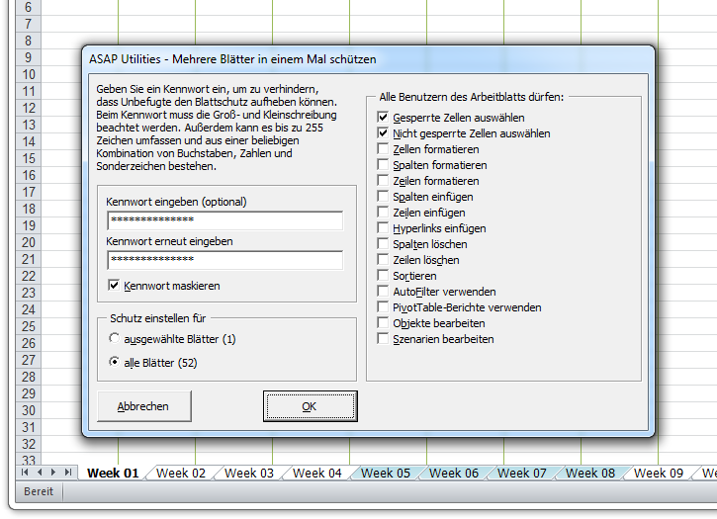Open the Week 04 sheet tab

(x=317, y=473)
